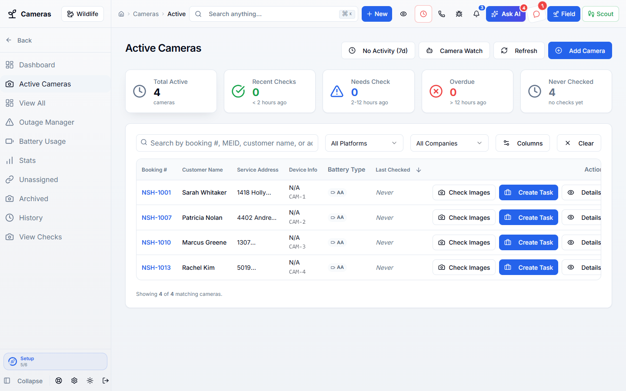The image size is (626, 391).
Task: Go to Battery Usage in the sidebar
Action: click(56, 141)
